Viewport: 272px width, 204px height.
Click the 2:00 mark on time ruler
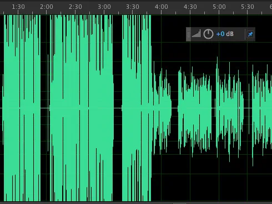click(x=47, y=7)
